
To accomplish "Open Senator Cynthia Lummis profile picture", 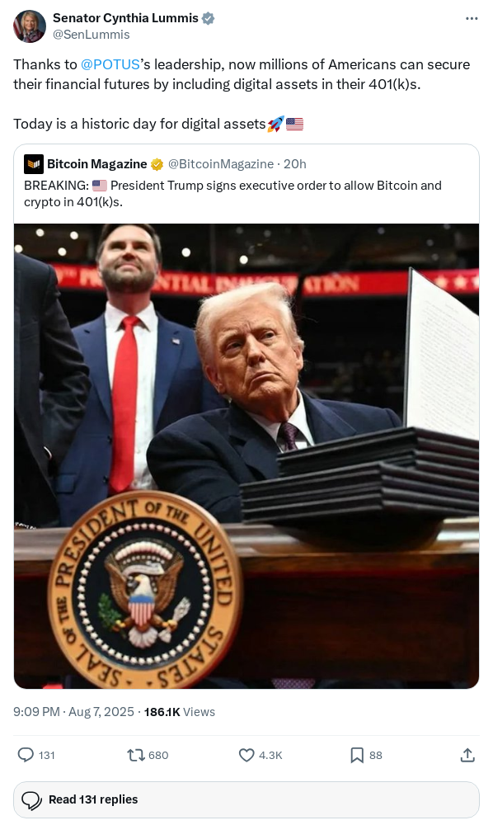I will tap(30, 26).
